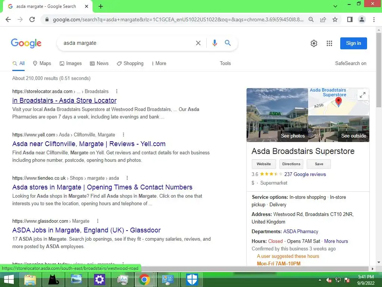Click inside the asda margate search field
This screenshot has width=382, height=287.
click(127, 43)
